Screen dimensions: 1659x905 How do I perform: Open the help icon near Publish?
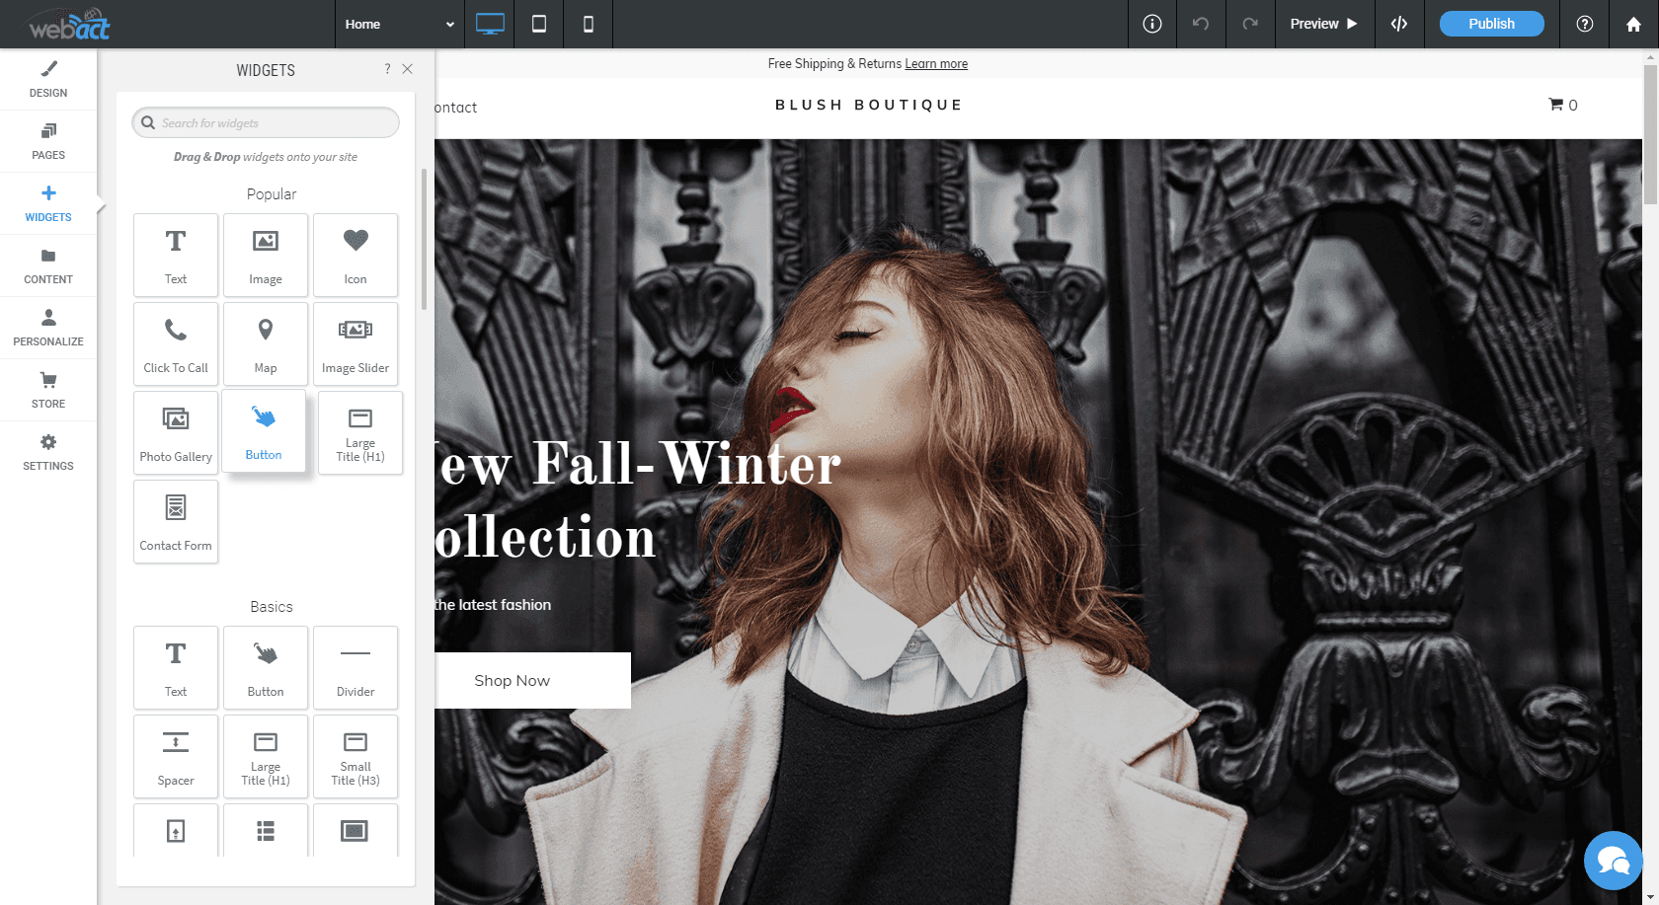(1585, 24)
